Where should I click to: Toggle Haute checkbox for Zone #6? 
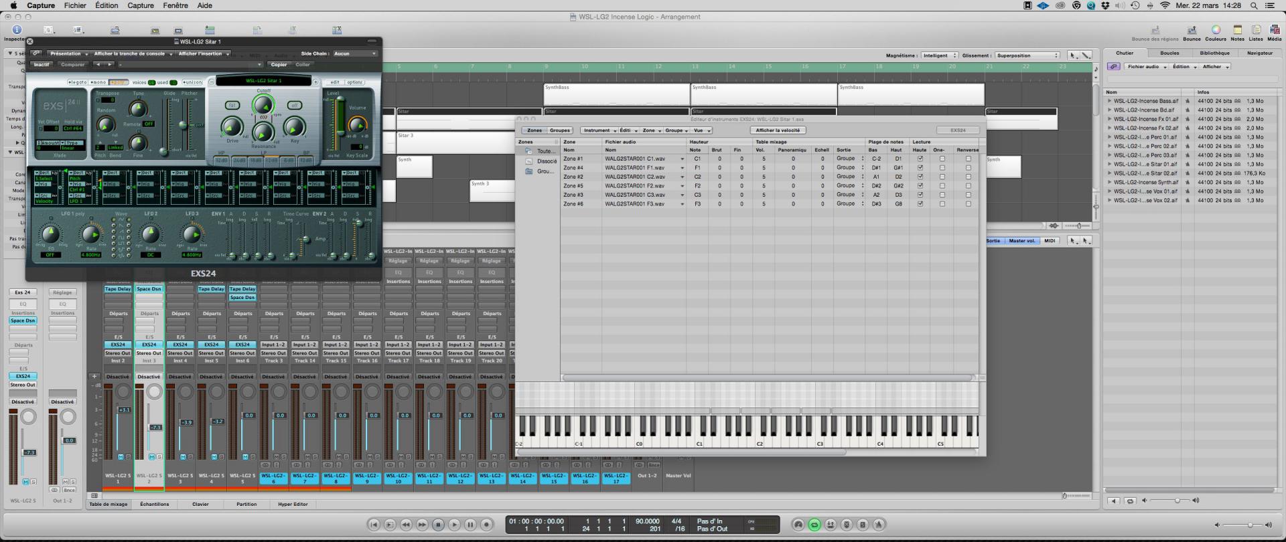tap(920, 204)
